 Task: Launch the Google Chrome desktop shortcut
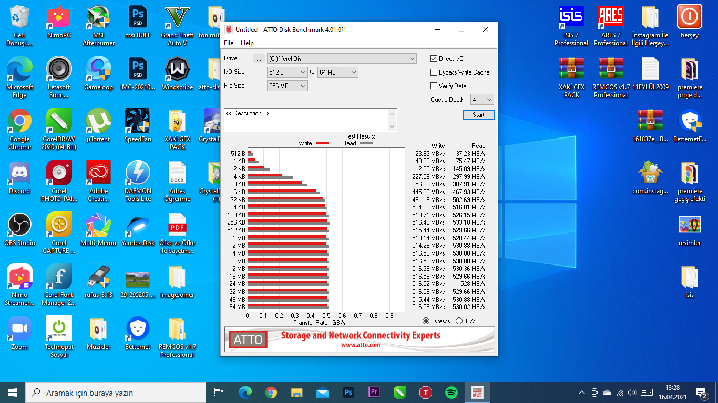click(19, 129)
